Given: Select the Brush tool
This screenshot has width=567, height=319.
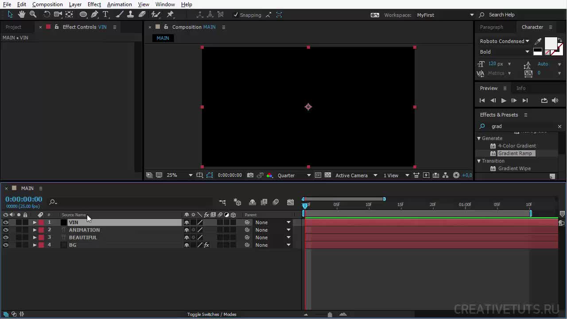Looking at the screenshot, I should click(119, 15).
